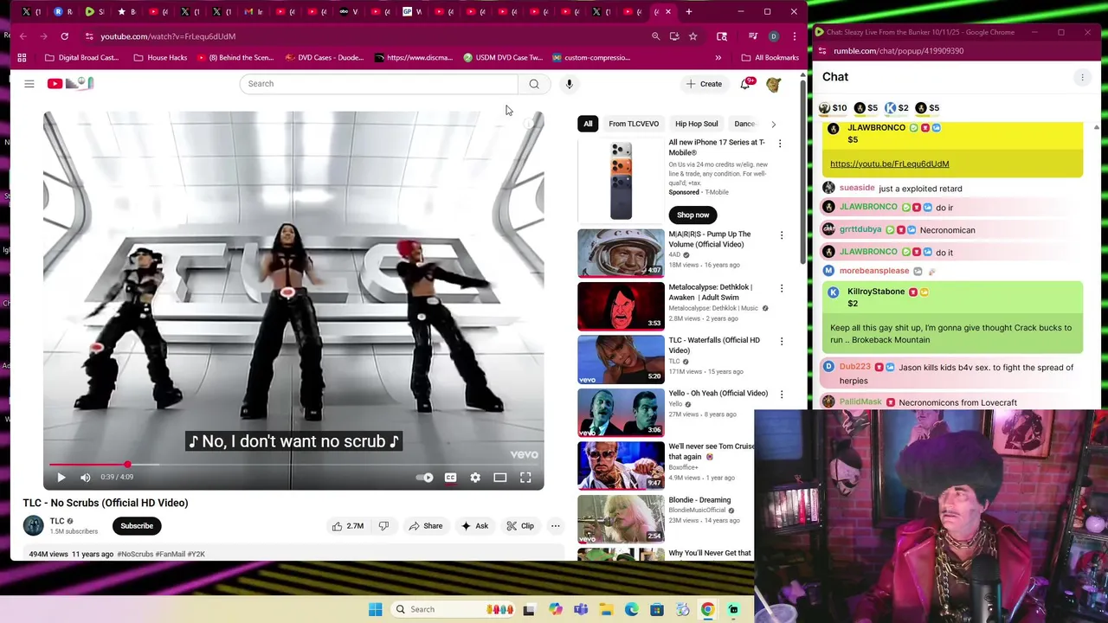The width and height of the screenshot is (1108, 623).
Task: Play the TLC No Scrubs video
Action: (61, 478)
